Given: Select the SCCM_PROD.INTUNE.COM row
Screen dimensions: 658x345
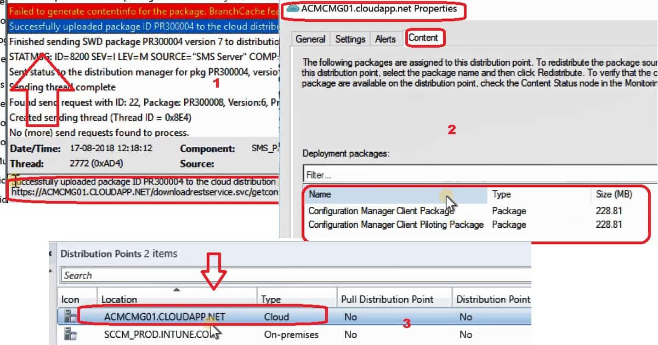Looking at the screenshot, I should [x=294, y=334].
